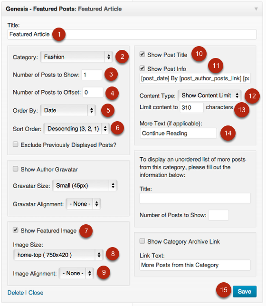Open the Gravatar Size dropdown
The width and height of the screenshot is (266, 306).
pyautogui.click(x=85, y=185)
